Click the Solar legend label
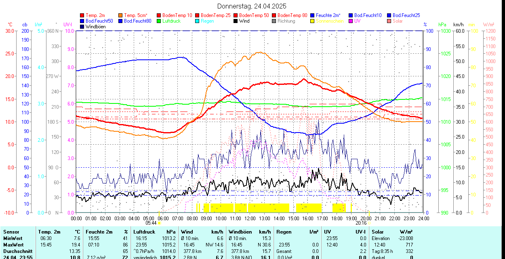 [398, 21]
